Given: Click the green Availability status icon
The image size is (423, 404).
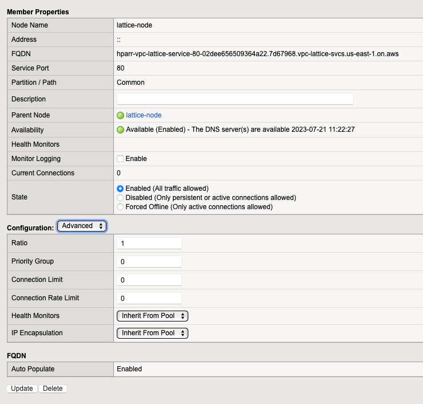Looking at the screenshot, I should coord(120,130).
